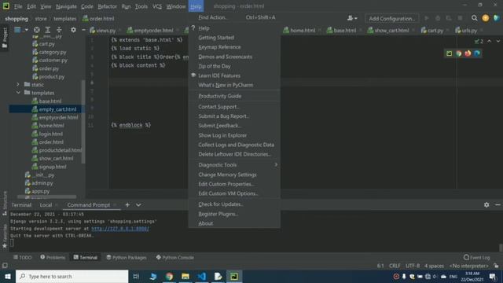Switch to Command Prompt terminal tab
503x283 pixels.
point(89,205)
